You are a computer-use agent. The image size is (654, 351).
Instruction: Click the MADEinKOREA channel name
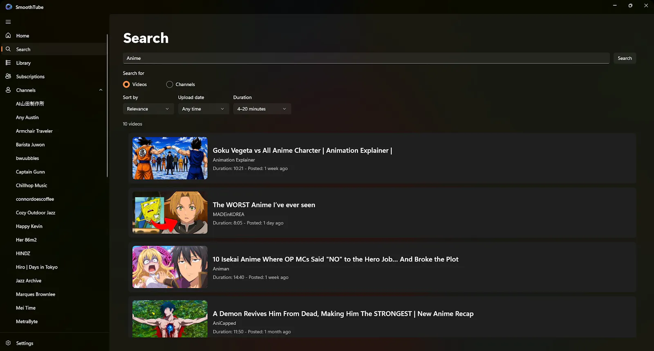click(228, 214)
